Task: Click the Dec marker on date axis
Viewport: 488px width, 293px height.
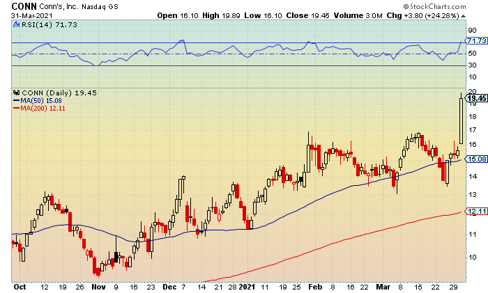Action: 169,287
